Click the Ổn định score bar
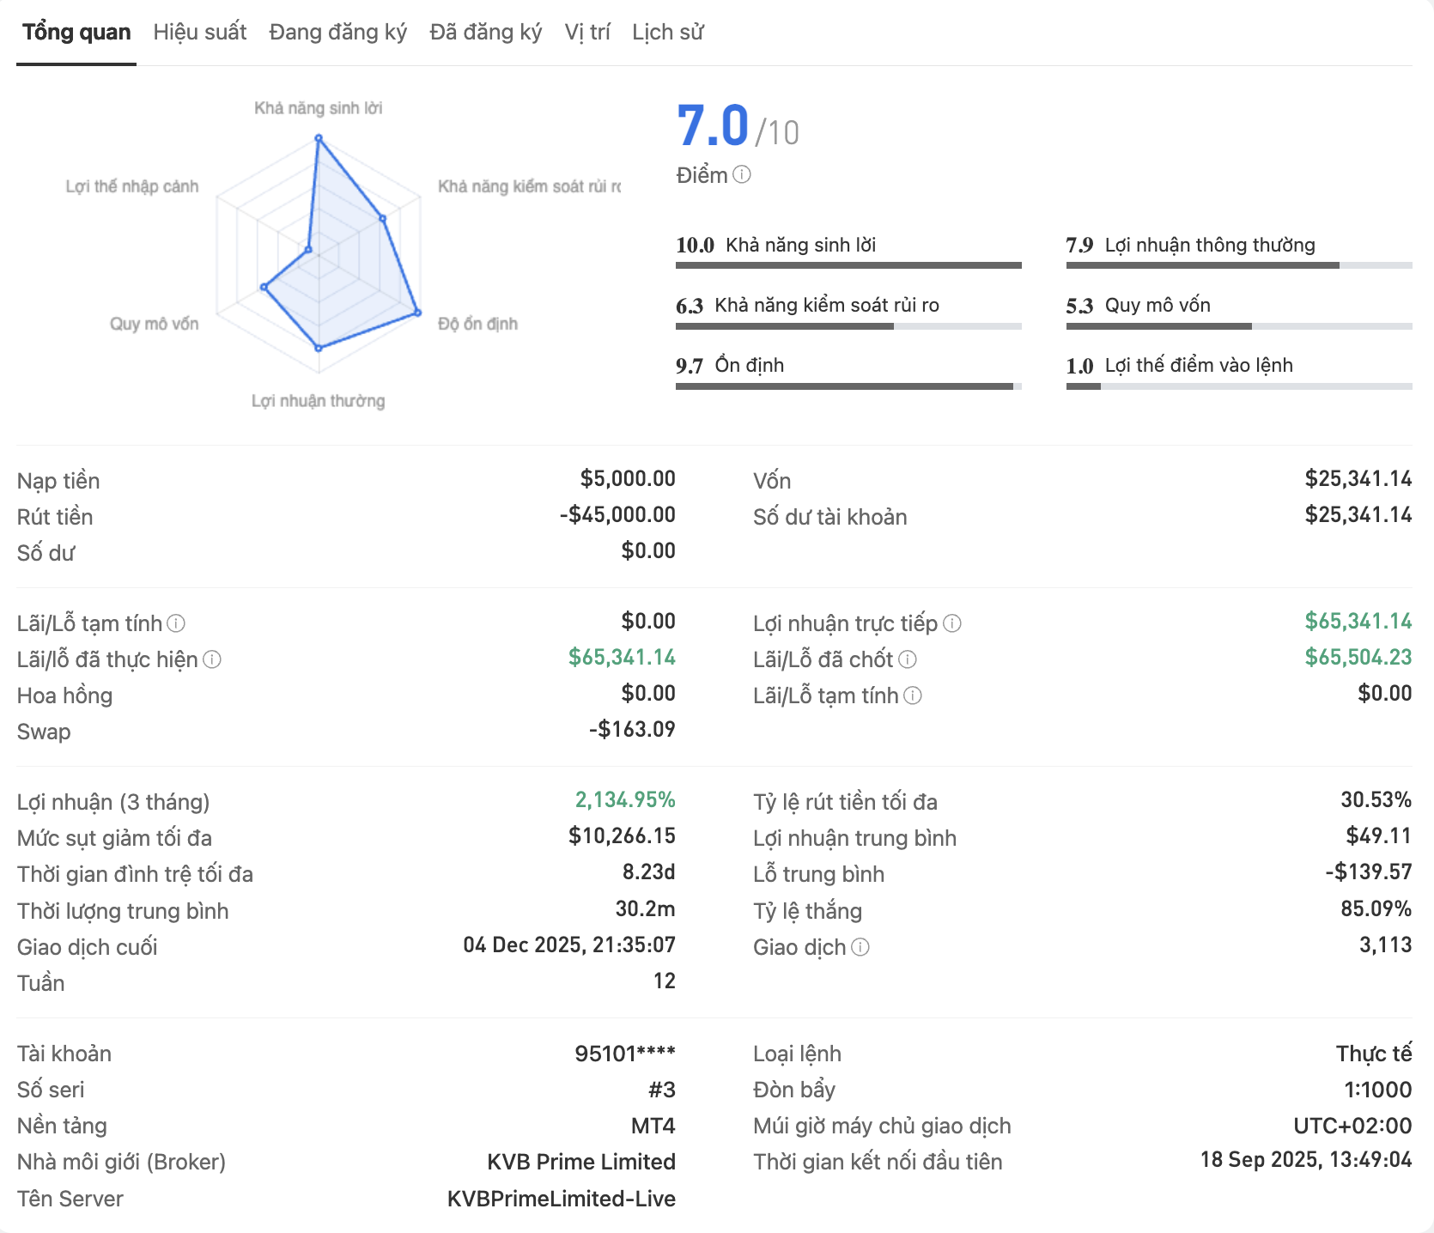Screen dimensions: 1434x1233 pyautogui.click(x=848, y=386)
